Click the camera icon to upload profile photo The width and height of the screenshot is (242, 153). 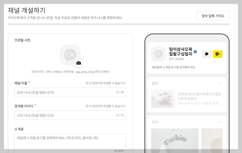click(x=79, y=63)
